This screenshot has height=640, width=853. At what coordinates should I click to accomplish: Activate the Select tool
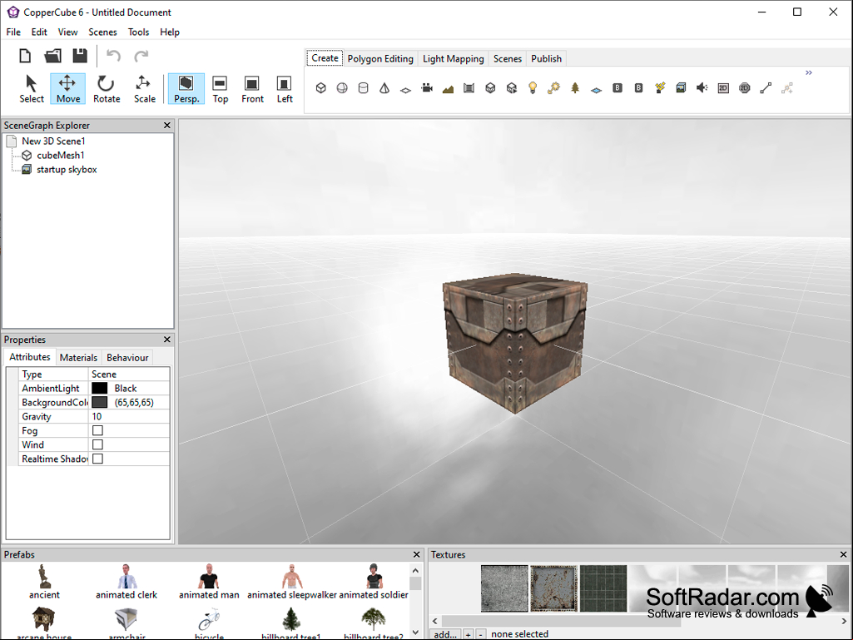32,89
